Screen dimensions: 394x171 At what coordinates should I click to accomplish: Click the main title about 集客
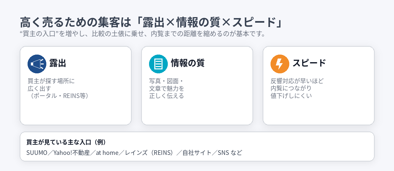pyautogui.click(x=151, y=22)
